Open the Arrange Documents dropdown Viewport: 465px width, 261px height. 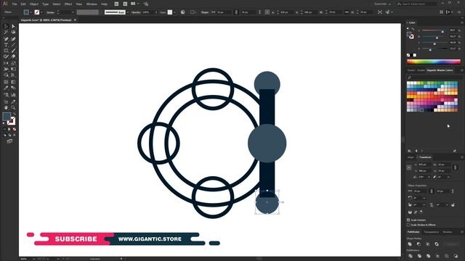[x=134, y=4]
